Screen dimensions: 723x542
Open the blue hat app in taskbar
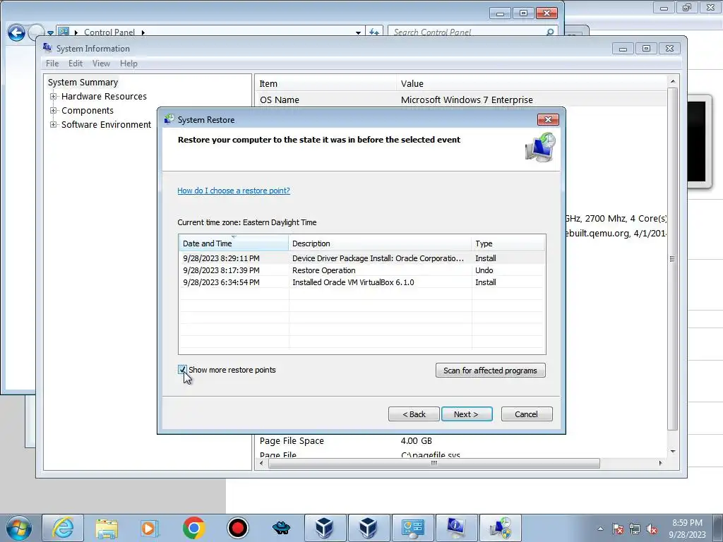point(281,528)
